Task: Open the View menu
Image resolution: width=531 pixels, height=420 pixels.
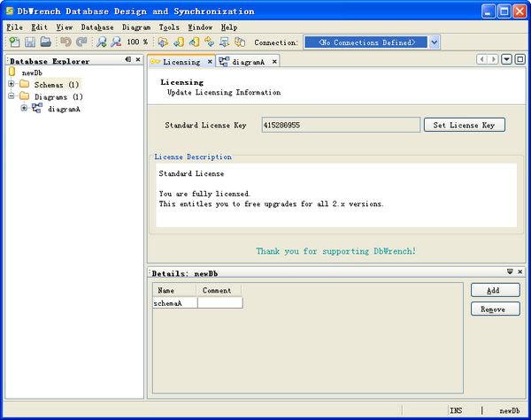Action: (x=65, y=27)
